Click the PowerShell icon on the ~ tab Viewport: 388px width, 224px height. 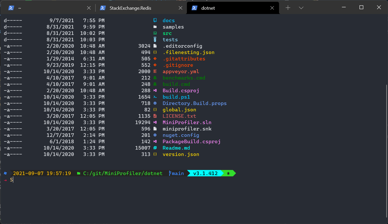coord(11,8)
